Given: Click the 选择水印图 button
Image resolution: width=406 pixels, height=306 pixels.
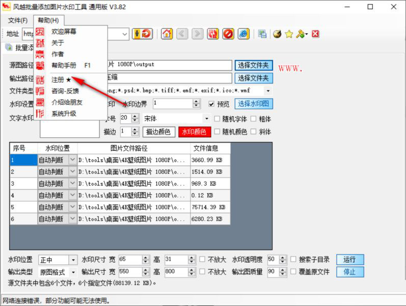Looking at the screenshot, I should pos(254,104).
